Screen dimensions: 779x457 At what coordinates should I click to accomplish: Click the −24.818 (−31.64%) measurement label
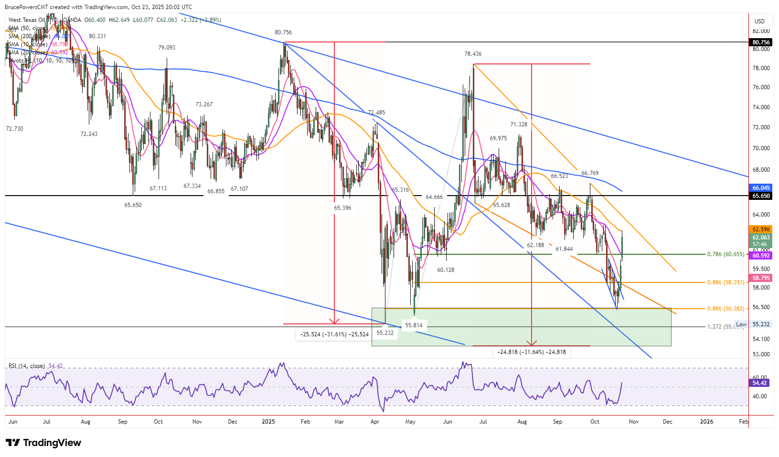pyautogui.click(x=532, y=352)
